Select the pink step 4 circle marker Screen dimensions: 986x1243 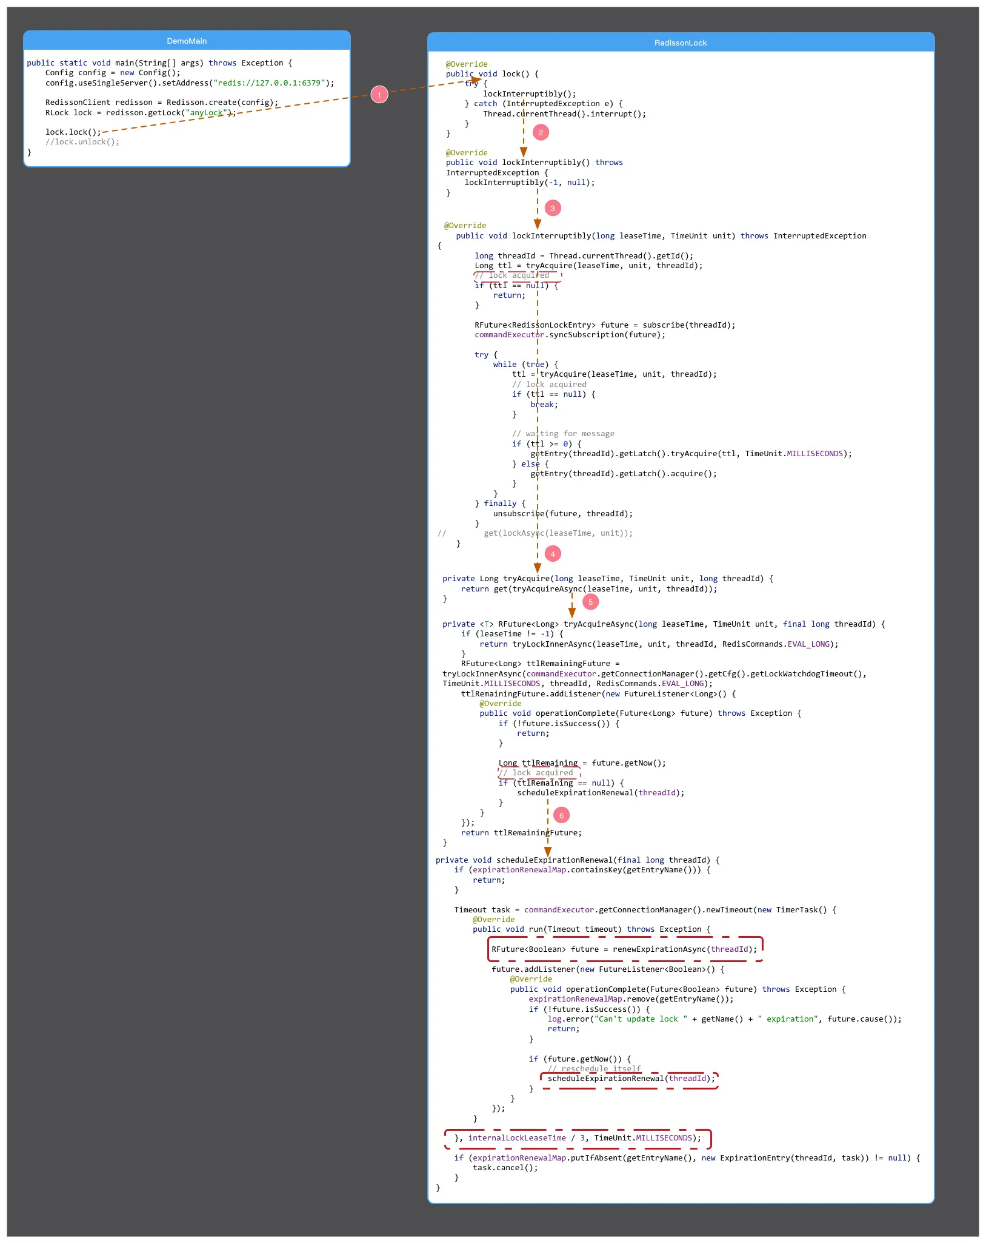point(553,554)
